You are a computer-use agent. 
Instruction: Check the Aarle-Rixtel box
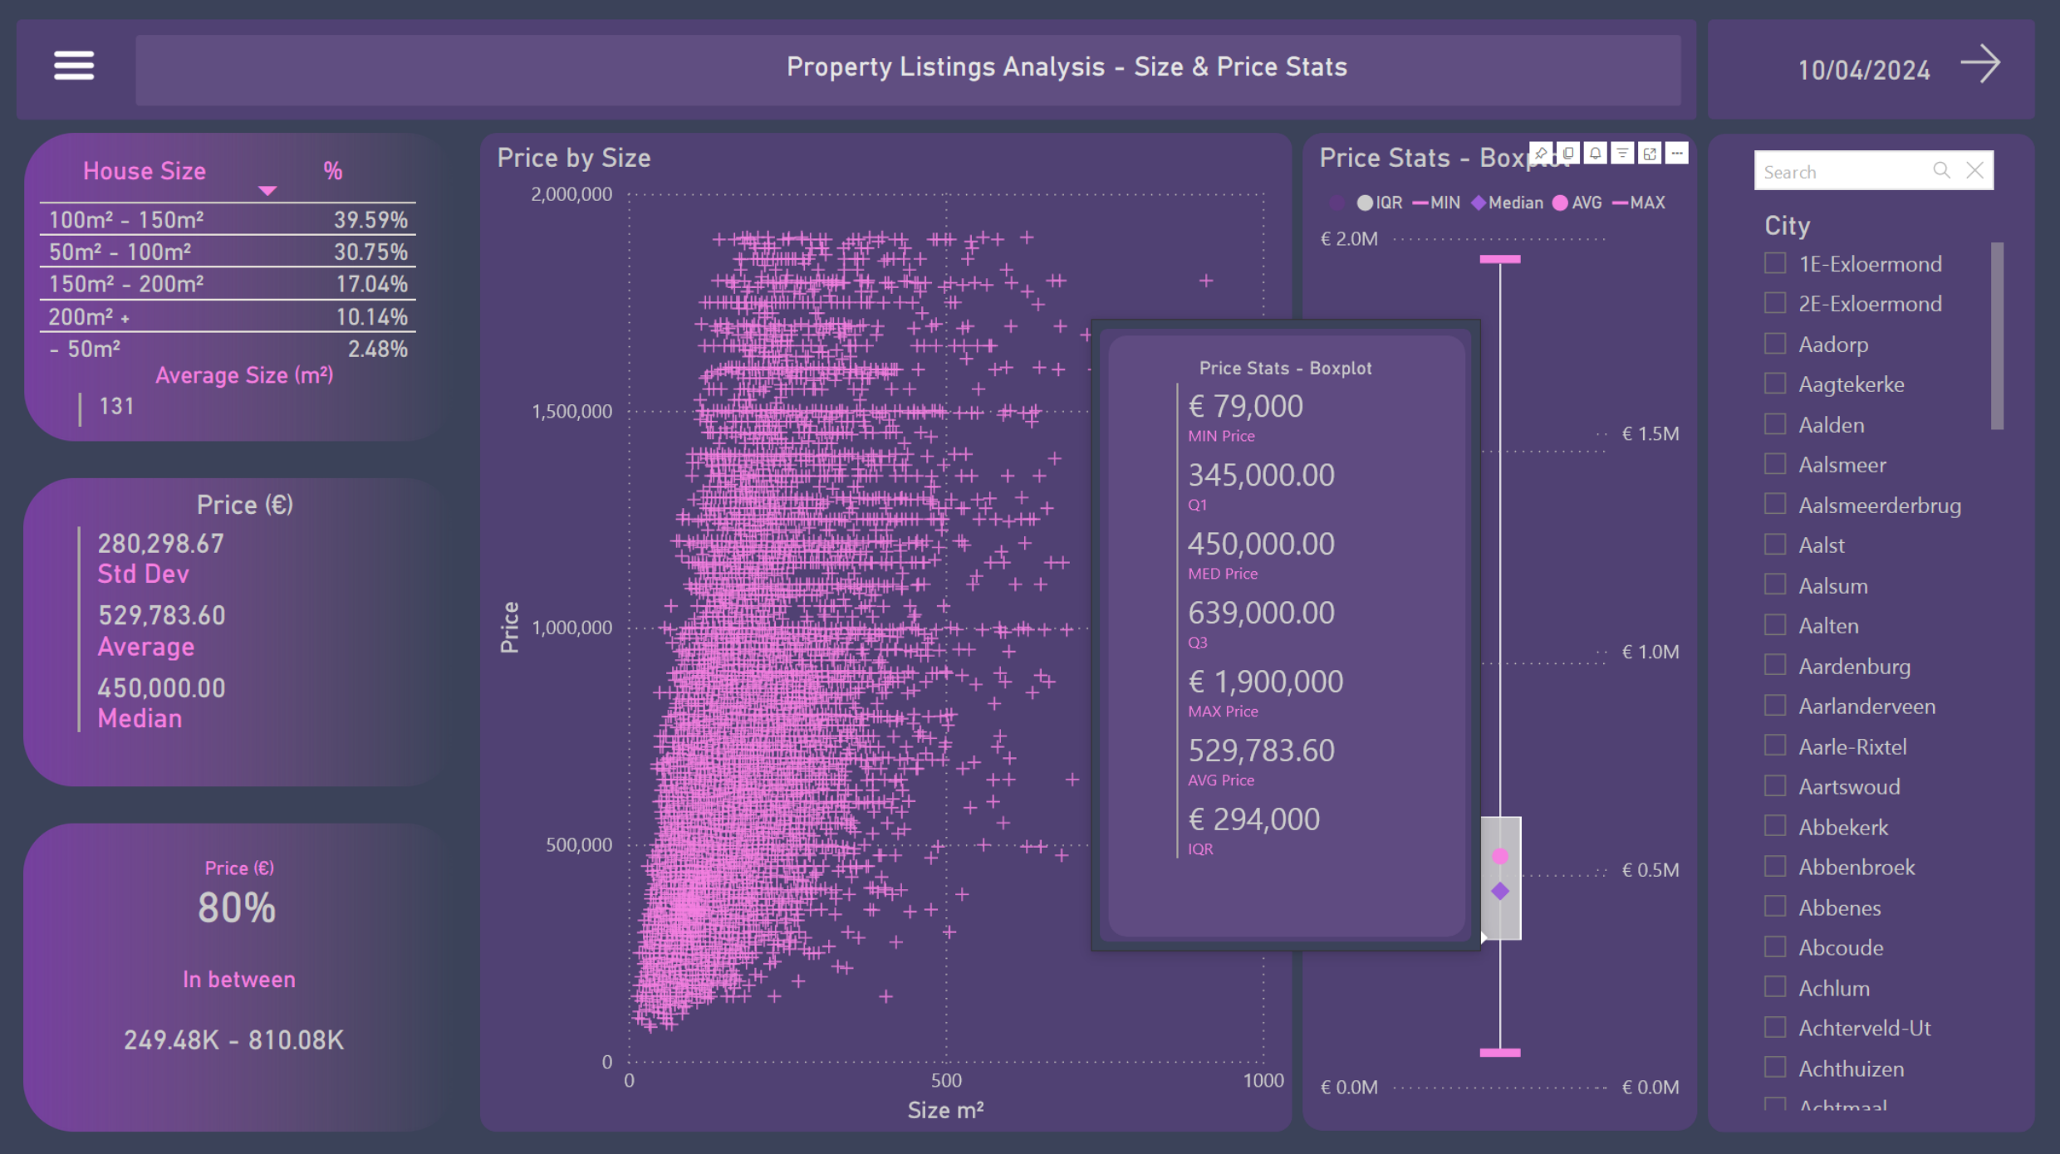[x=1775, y=746]
